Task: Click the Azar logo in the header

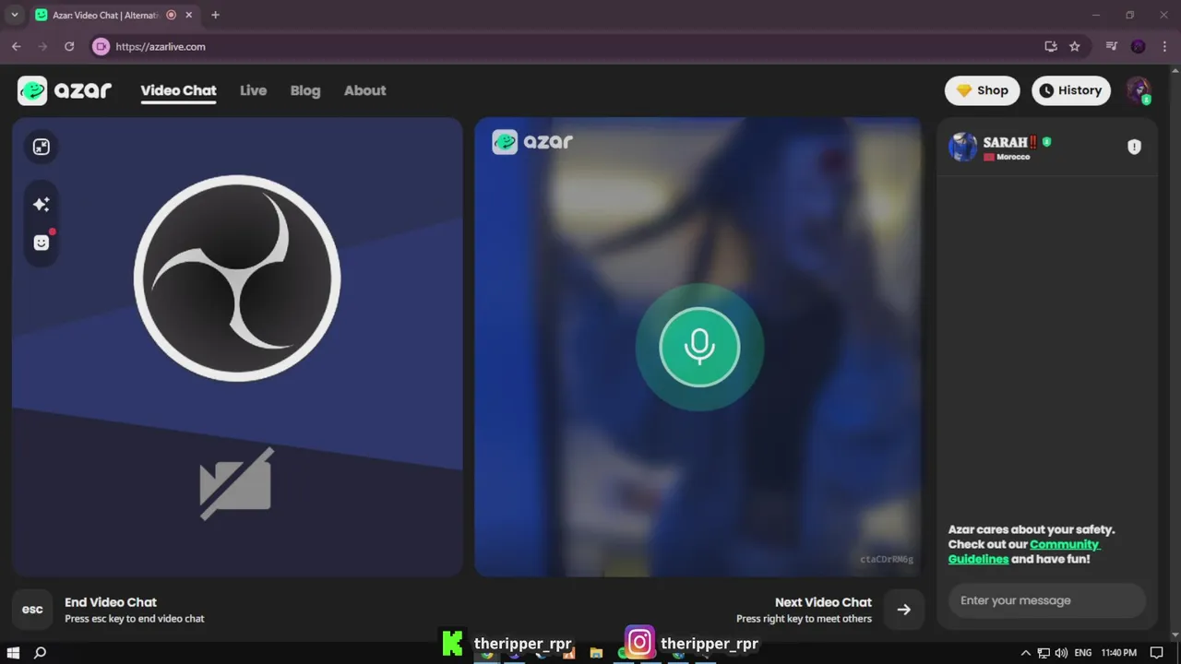Action: click(65, 90)
